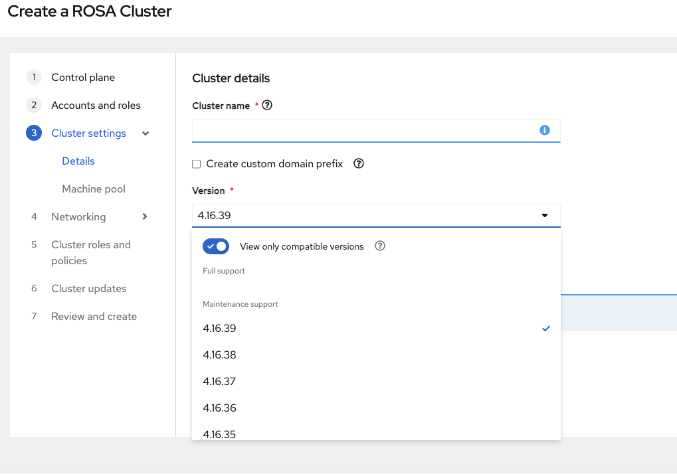Select version 4.16.37 in the dropdown
Image resolution: width=677 pixels, height=474 pixels.
click(x=219, y=382)
